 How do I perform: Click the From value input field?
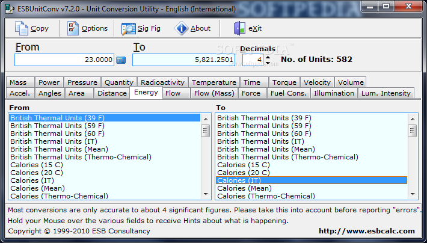tap(64, 60)
